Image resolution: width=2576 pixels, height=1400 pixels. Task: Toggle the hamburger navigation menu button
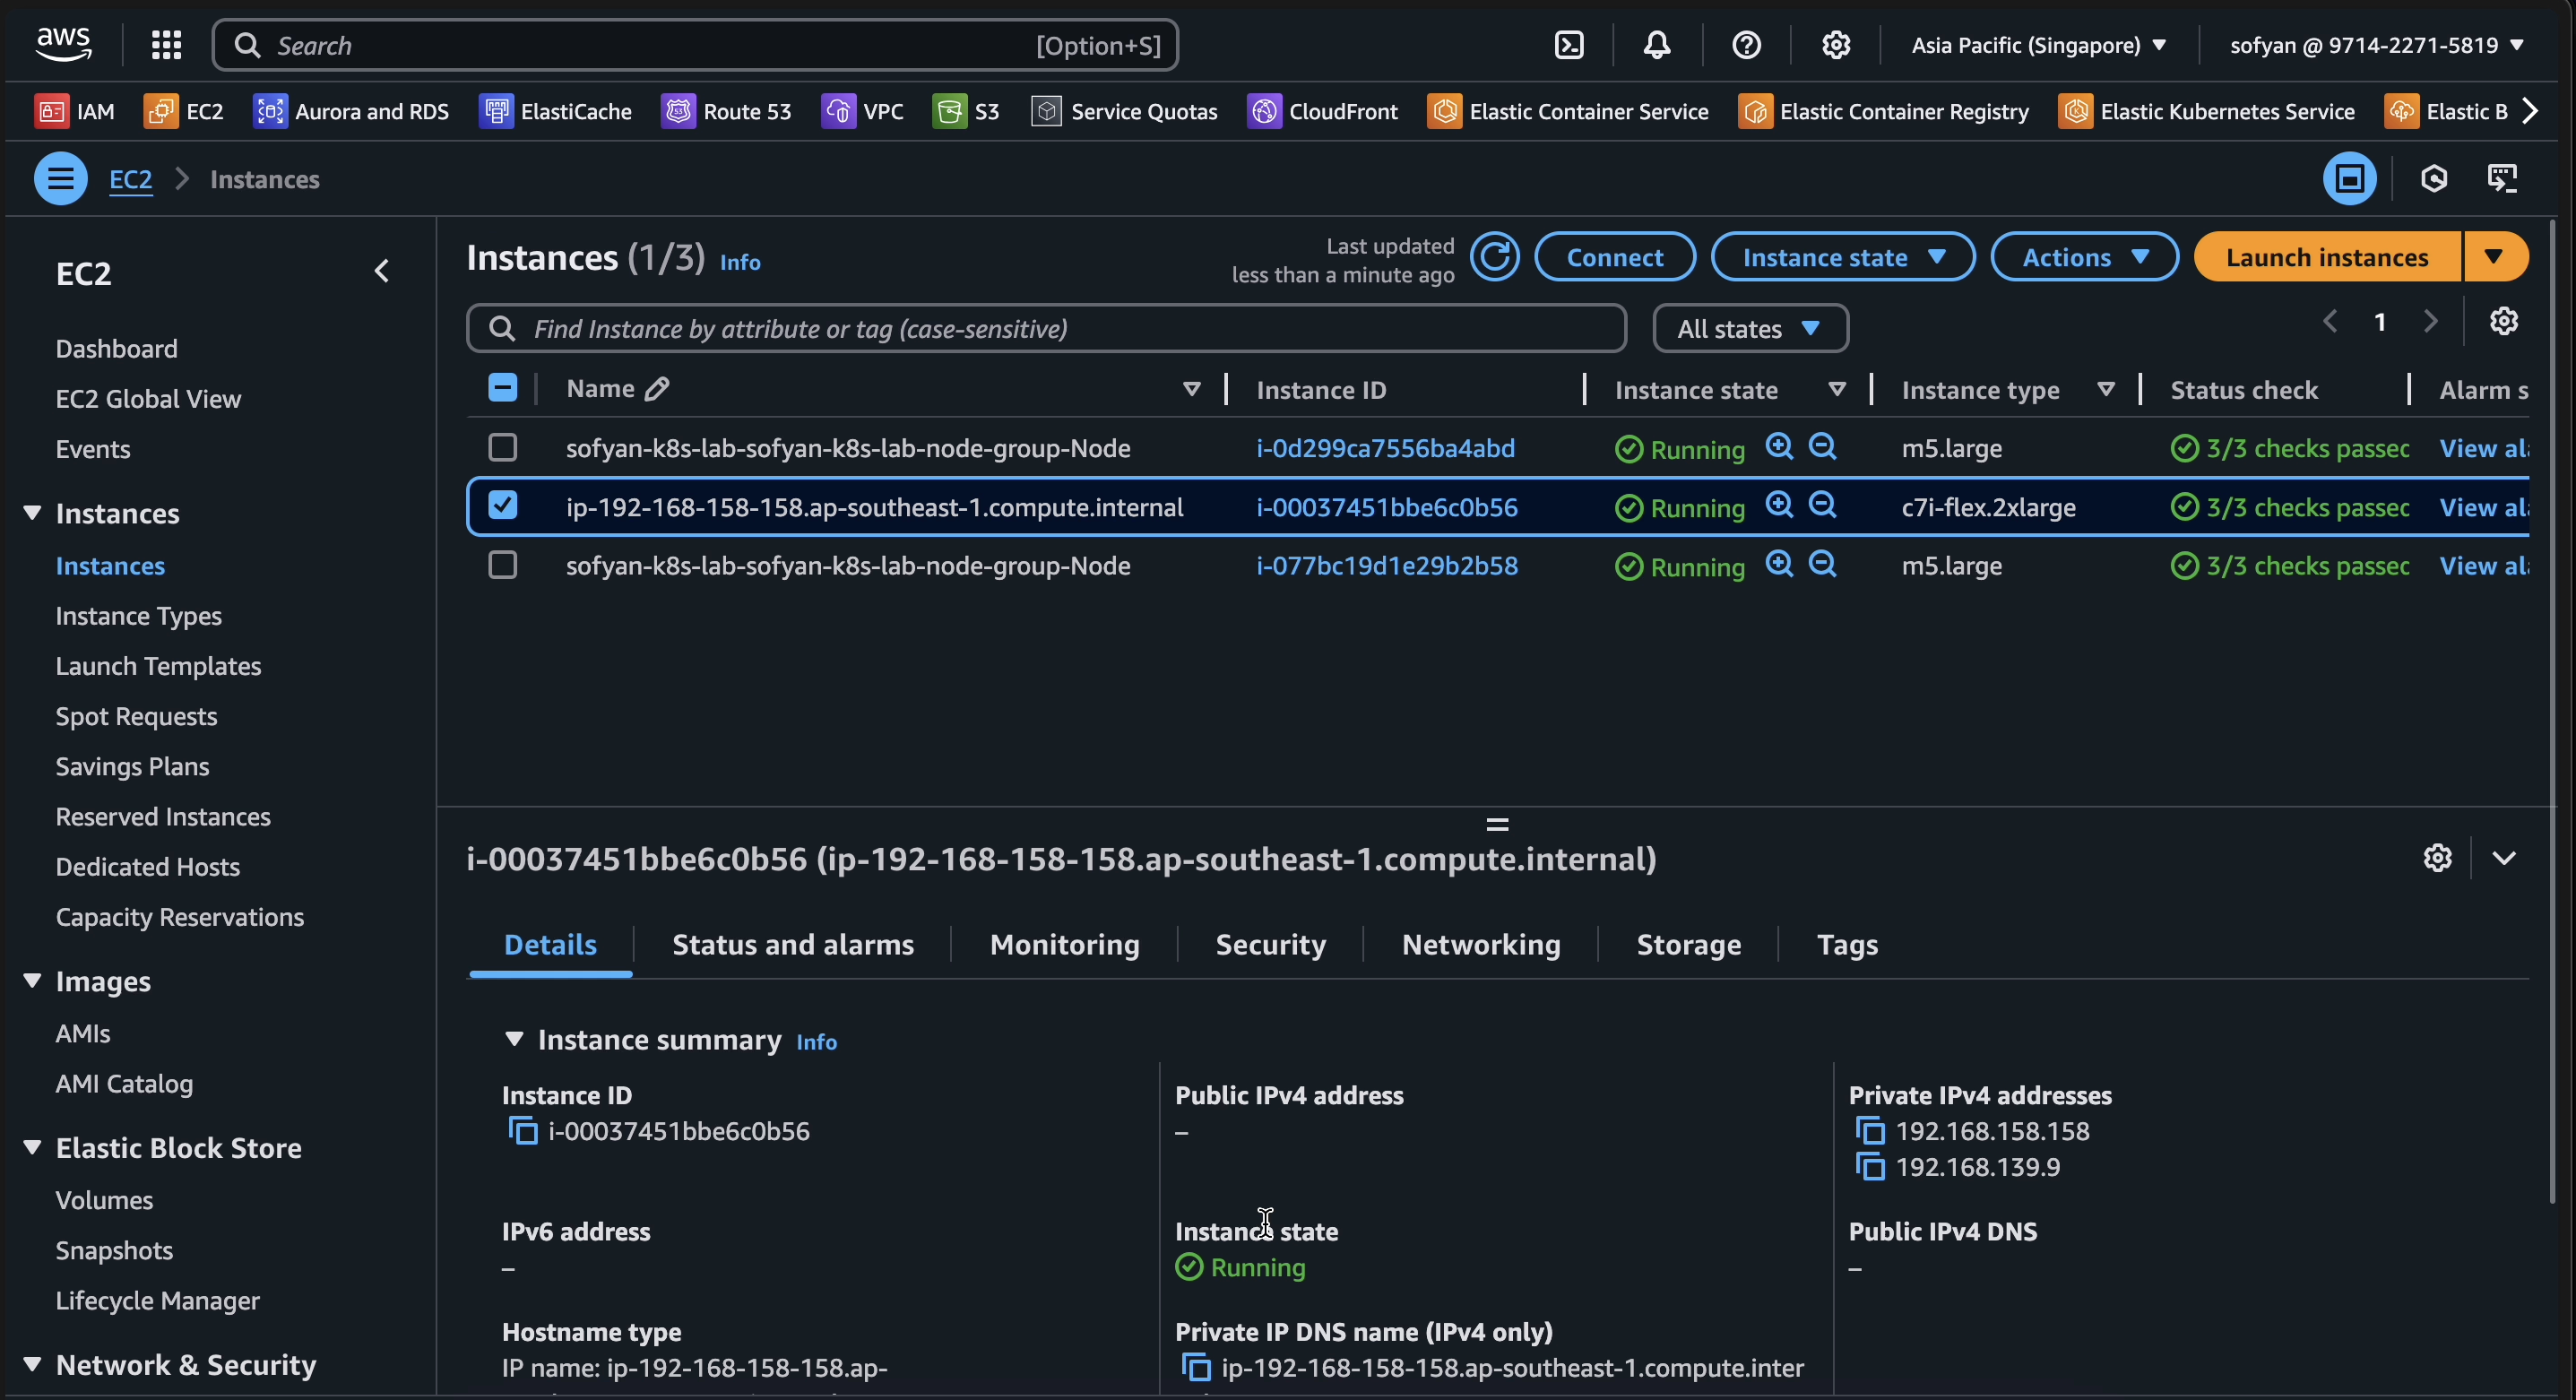(x=61, y=179)
